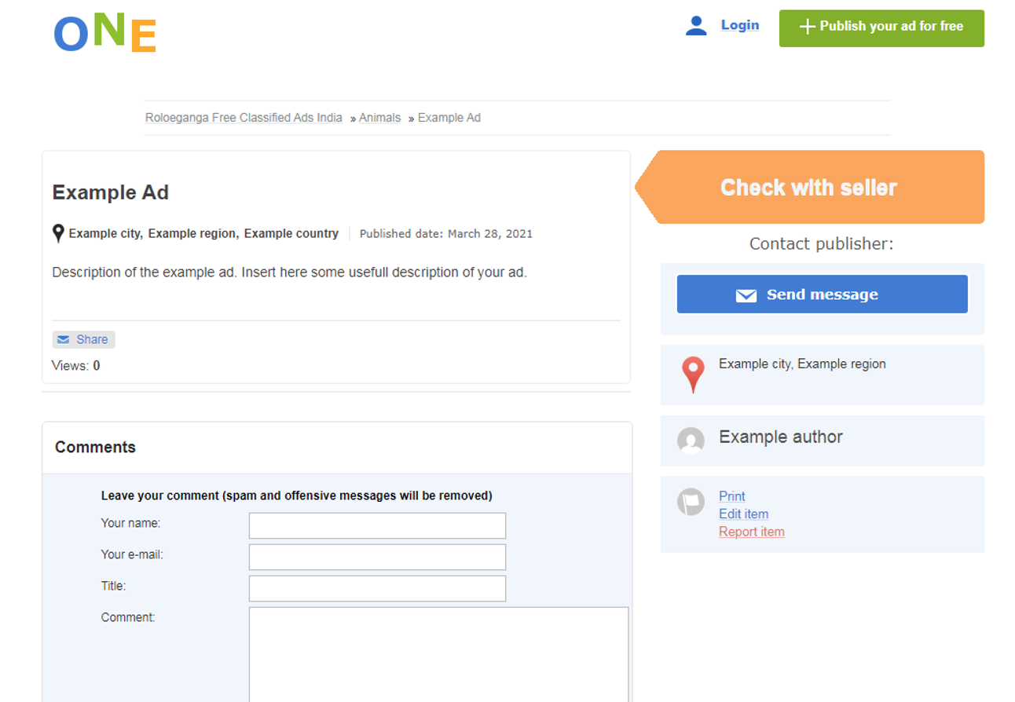Click inside the Comment text area
The height and width of the screenshot is (702, 1015).
[439, 654]
